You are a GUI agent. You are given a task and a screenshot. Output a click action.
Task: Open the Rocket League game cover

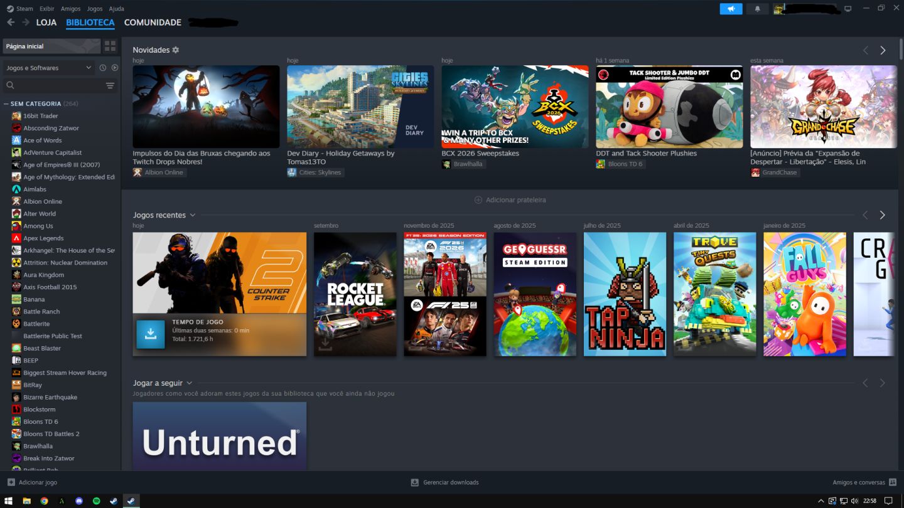click(355, 294)
